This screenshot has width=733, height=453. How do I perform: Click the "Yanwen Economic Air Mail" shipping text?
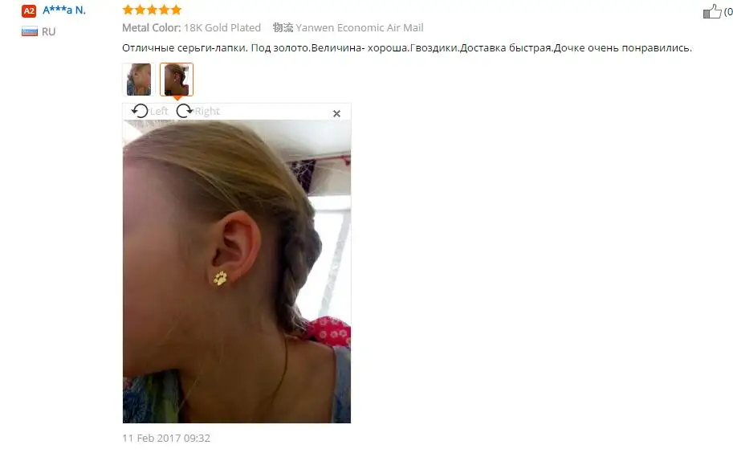(360, 27)
